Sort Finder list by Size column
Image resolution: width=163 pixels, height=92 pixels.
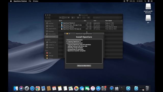(x=85, y=21)
